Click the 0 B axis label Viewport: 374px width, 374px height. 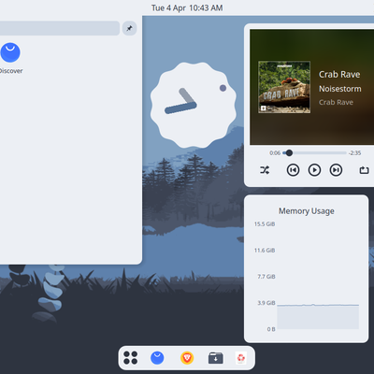[271, 329]
